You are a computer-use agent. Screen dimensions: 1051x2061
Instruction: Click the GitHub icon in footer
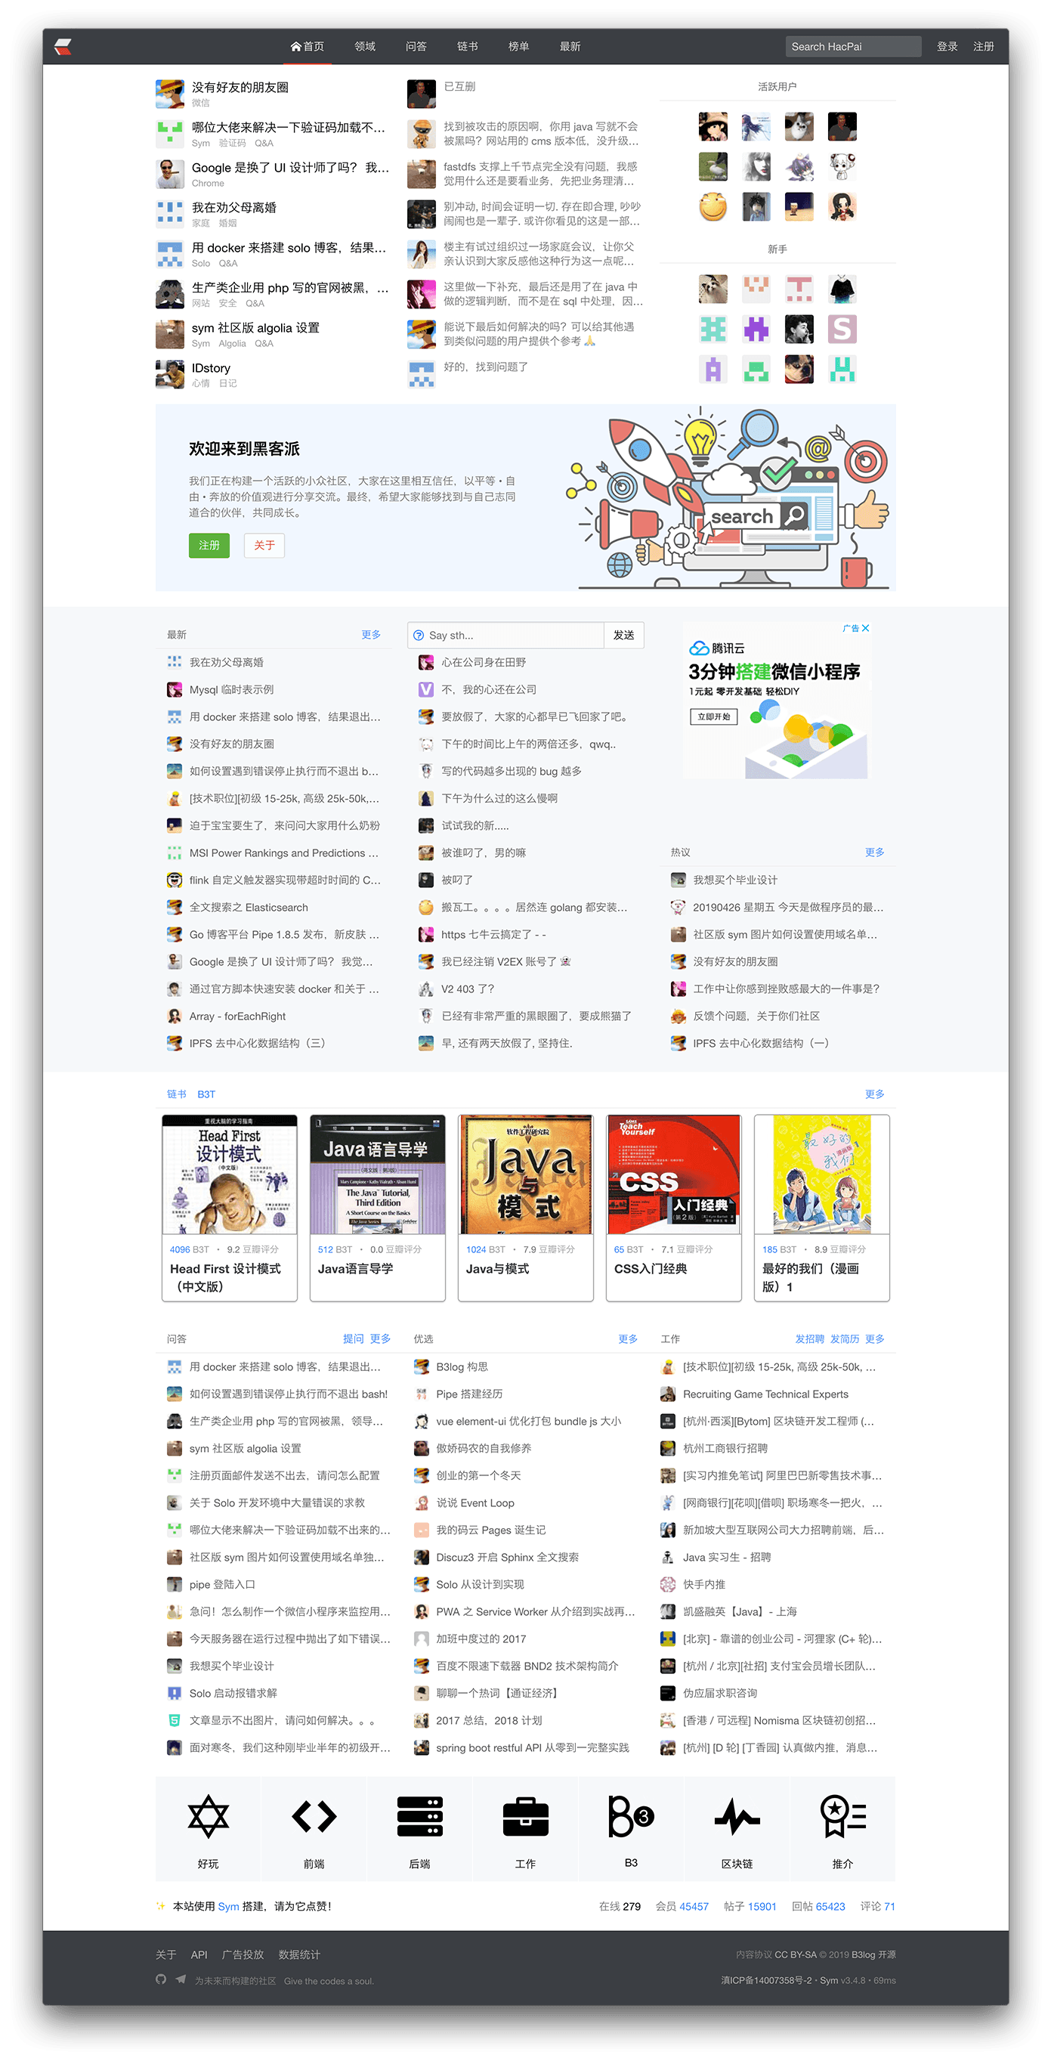[161, 1979]
